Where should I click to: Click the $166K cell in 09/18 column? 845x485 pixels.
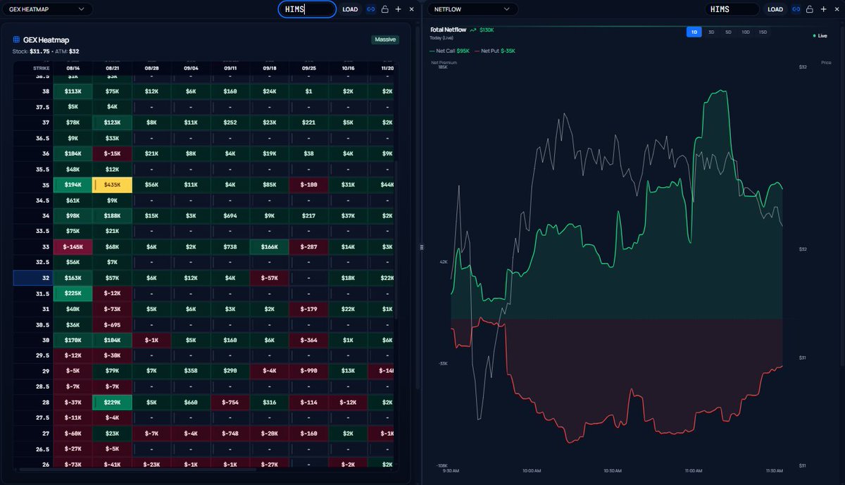270,246
